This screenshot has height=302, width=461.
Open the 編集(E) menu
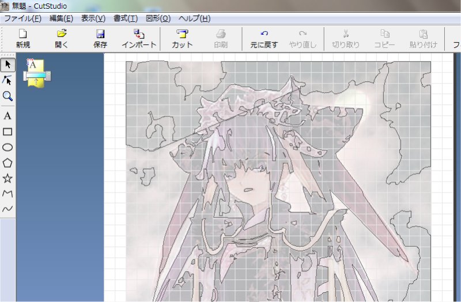61,18
